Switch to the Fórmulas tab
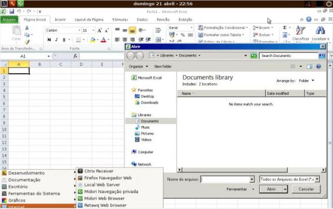The image size is (333, 209). point(120,20)
